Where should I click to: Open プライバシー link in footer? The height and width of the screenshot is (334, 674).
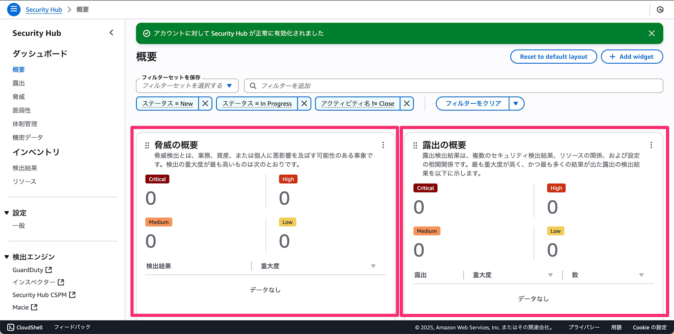tap(584, 327)
